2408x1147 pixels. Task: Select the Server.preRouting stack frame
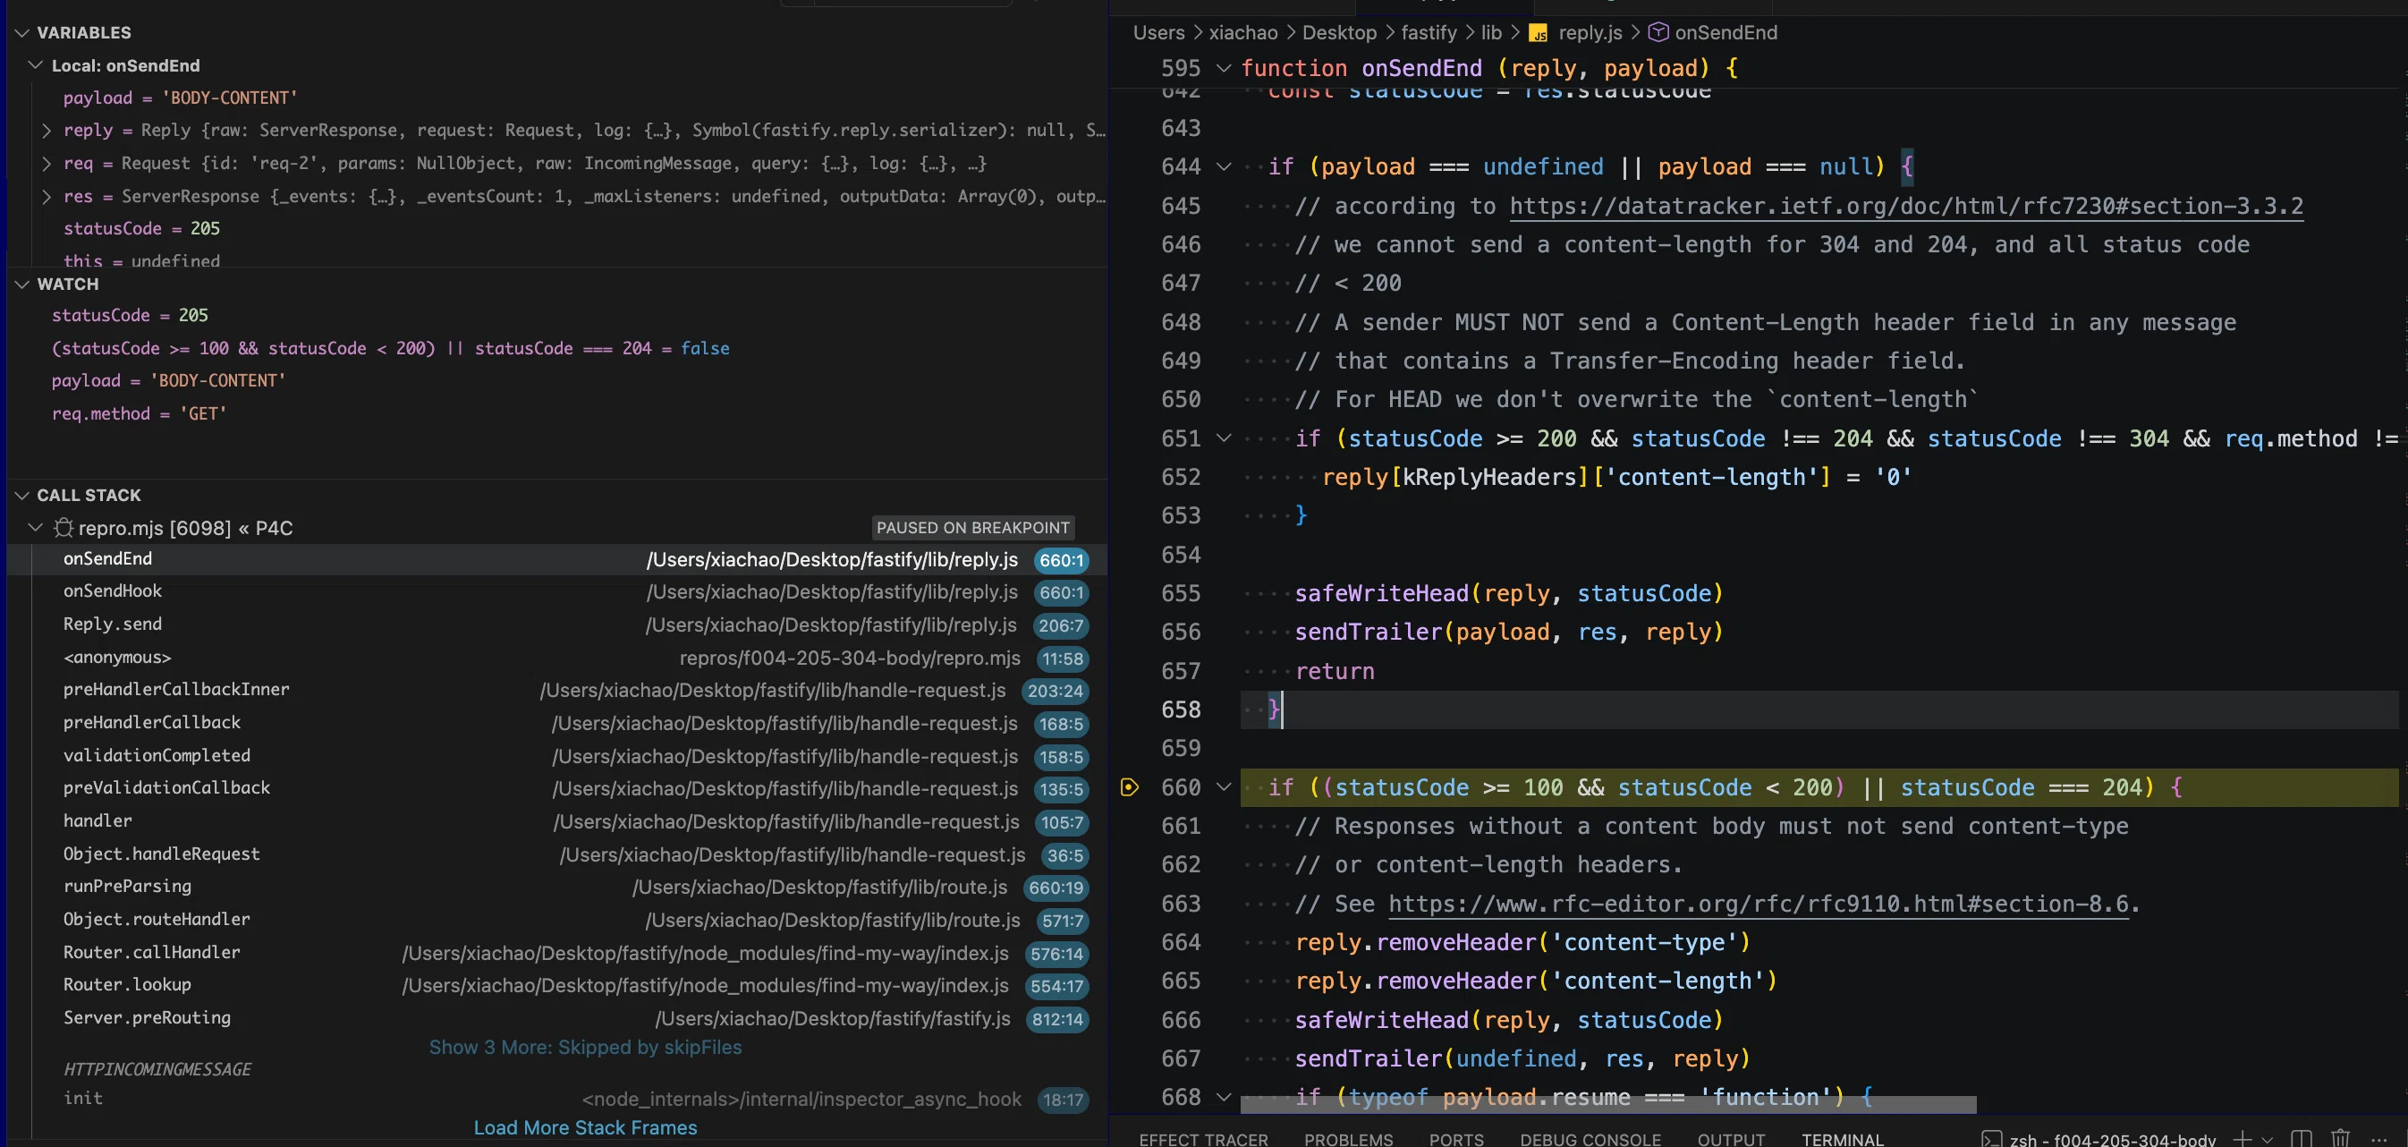557,1018
